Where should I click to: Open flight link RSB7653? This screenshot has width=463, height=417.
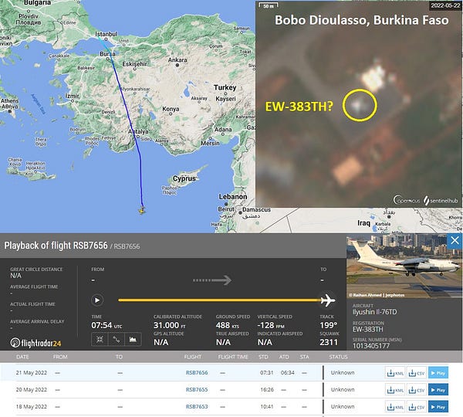pyautogui.click(x=197, y=407)
